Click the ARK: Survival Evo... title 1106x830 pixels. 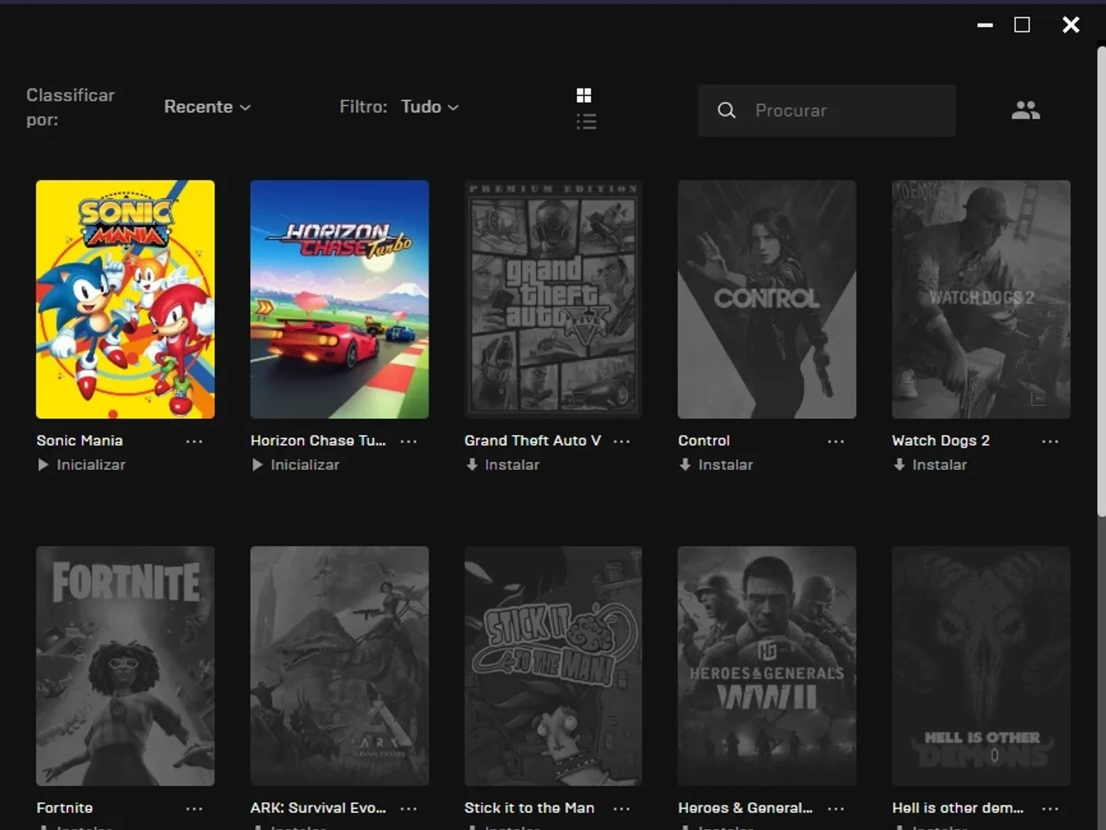pyautogui.click(x=318, y=808)
